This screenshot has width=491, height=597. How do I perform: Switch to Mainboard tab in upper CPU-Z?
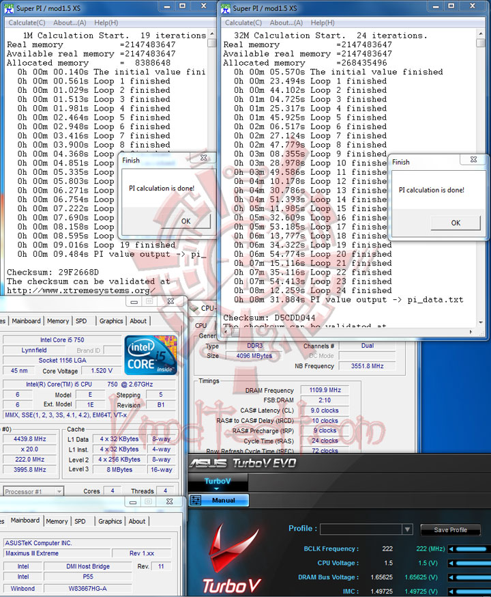click(x=26, y=321)
